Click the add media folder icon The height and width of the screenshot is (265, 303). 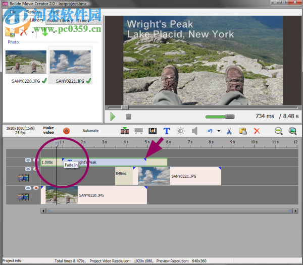click(10, 32)
